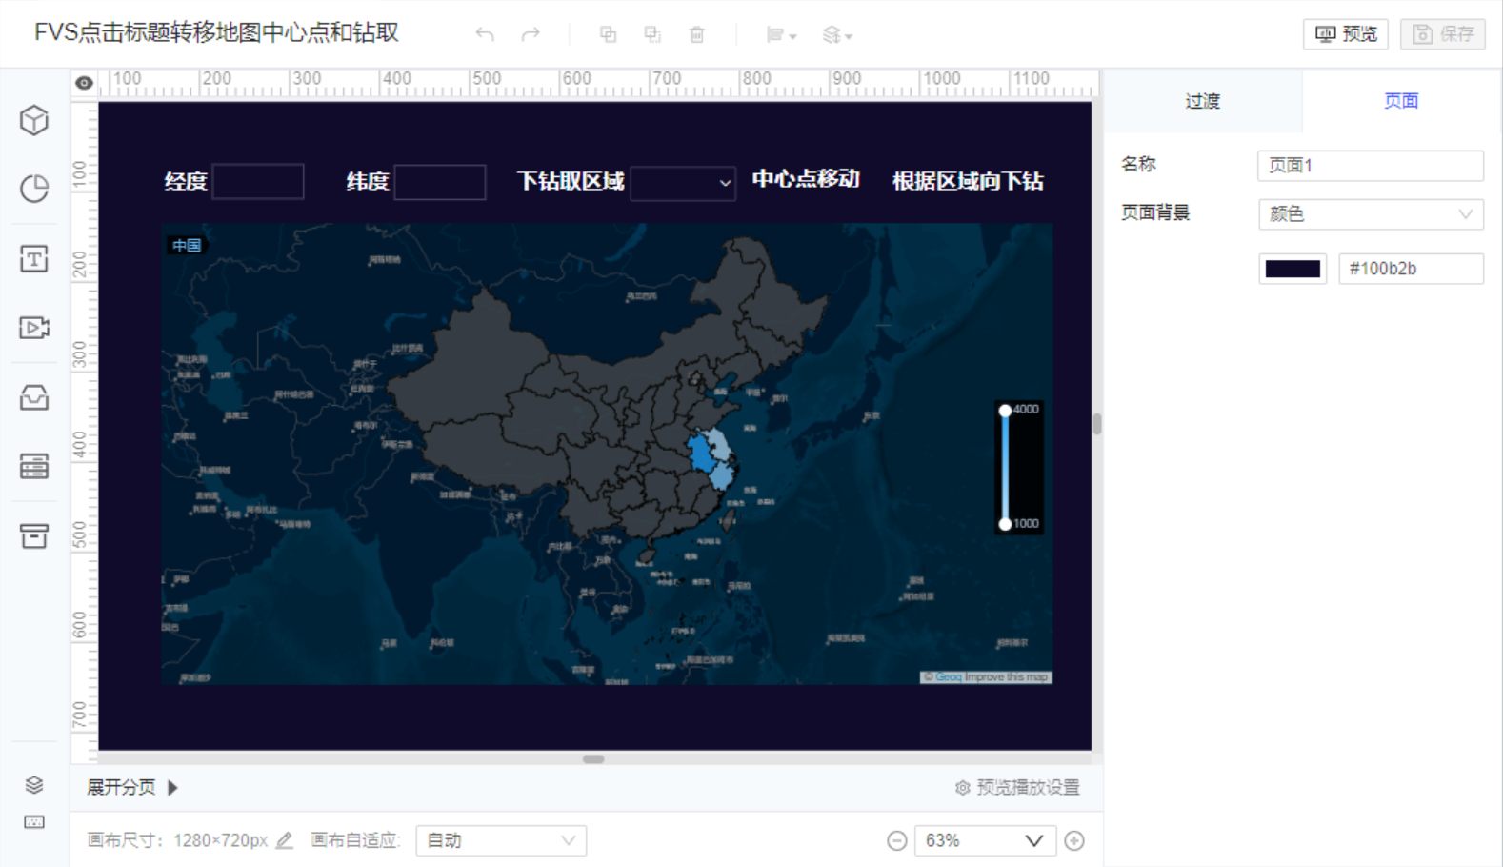Open the archive box component icon
The image size is (1503, 867).
[x=34, y=535]
